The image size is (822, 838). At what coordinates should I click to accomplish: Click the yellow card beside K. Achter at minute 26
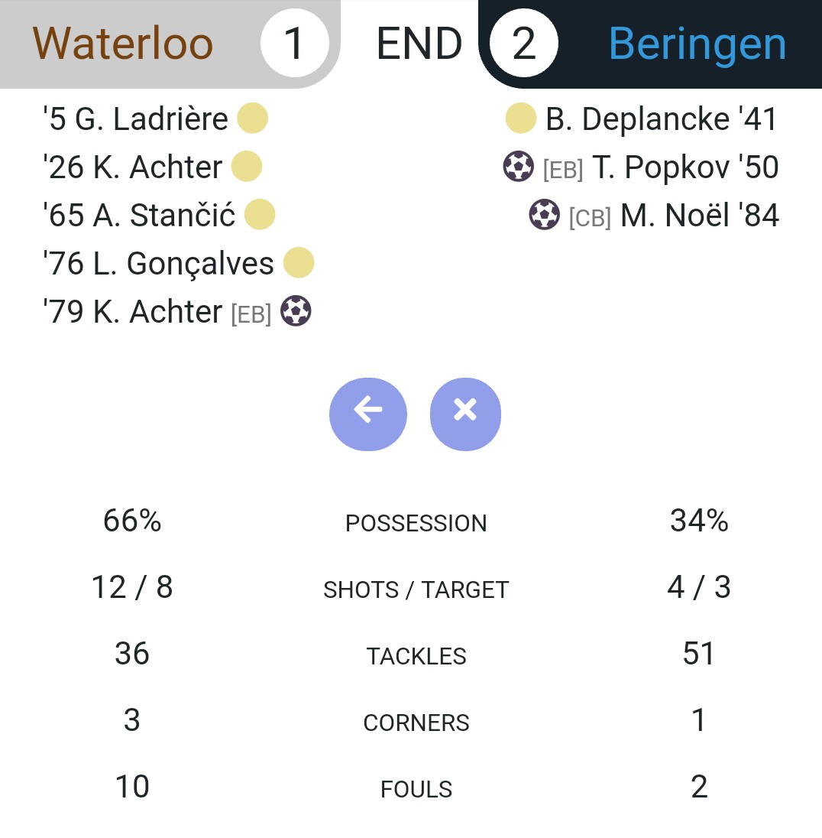tap(246, 166)
